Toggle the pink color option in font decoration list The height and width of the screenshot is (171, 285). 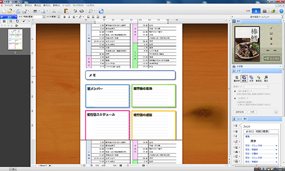coord(236,142)
